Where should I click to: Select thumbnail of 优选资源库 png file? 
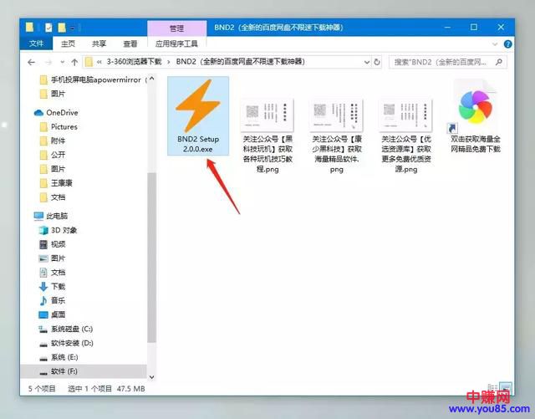405,115
